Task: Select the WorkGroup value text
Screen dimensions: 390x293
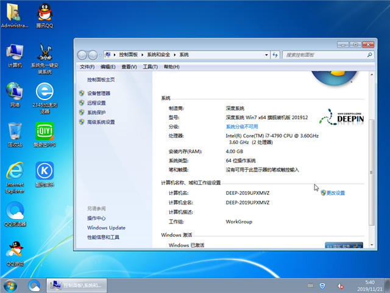Action: tap(239, 222)
